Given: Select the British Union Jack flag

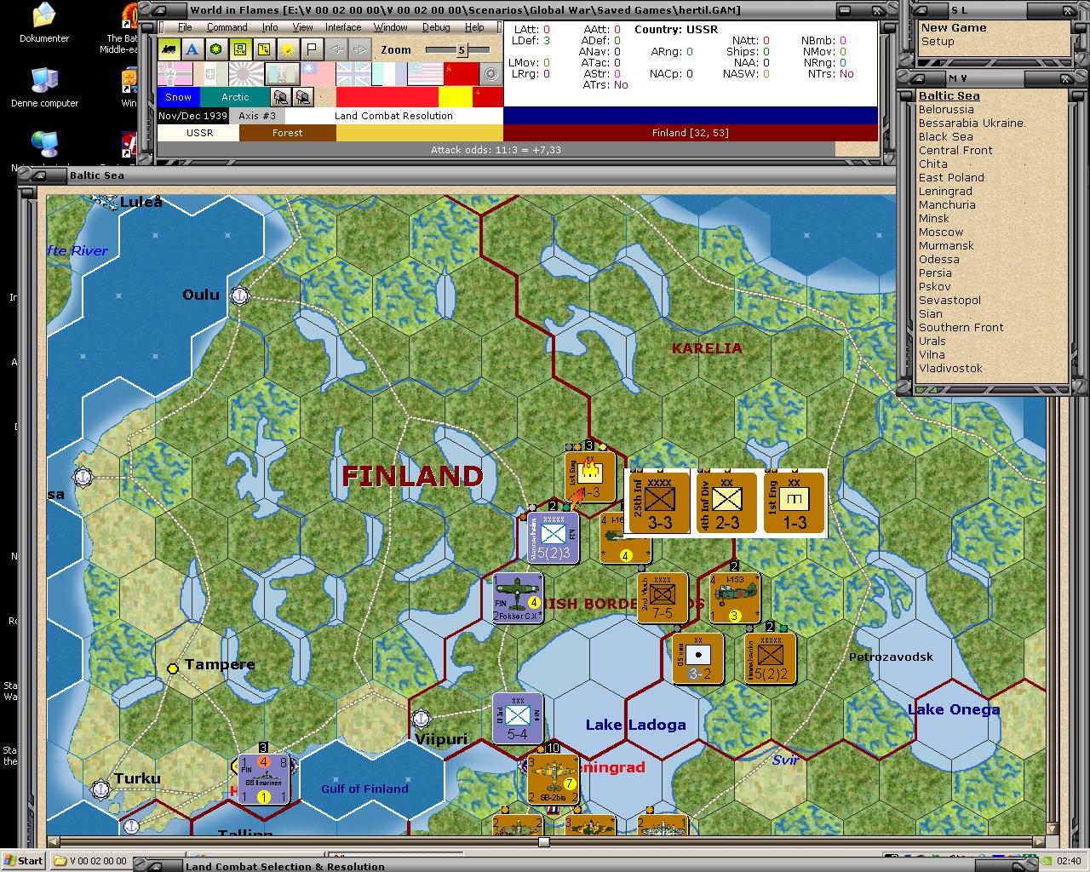Looking at the screenshot, I should 353,74.
